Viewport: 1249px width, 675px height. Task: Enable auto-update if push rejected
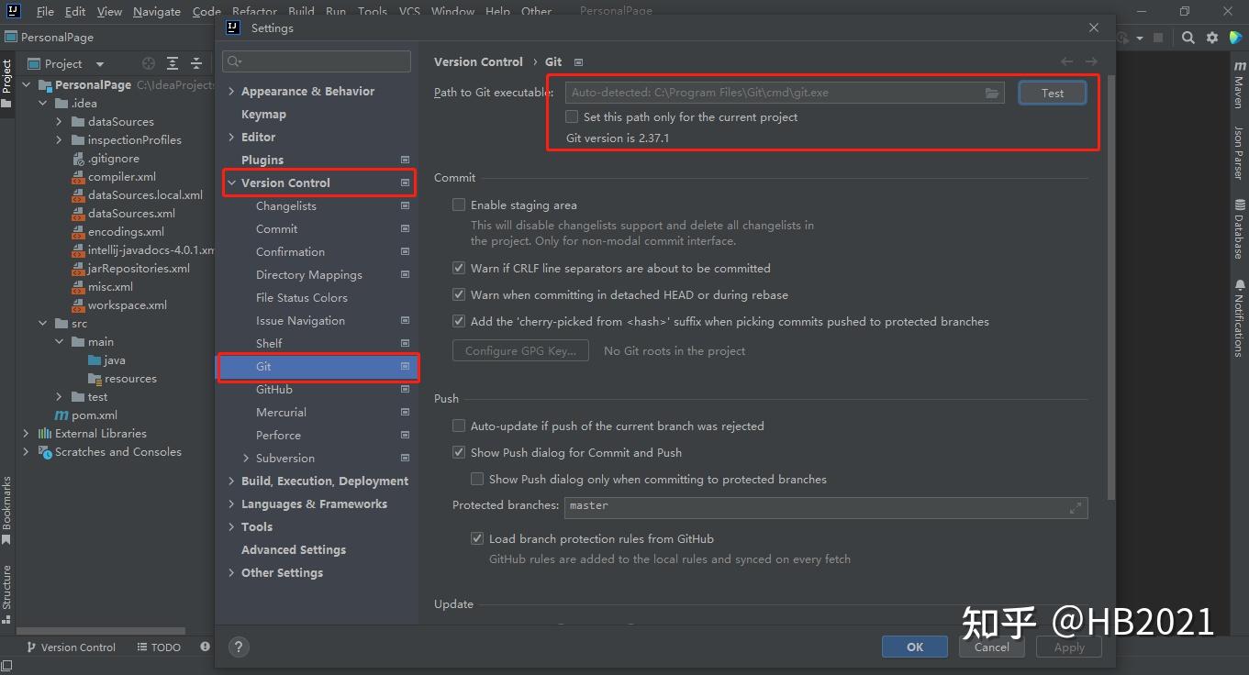click(459, 426)
